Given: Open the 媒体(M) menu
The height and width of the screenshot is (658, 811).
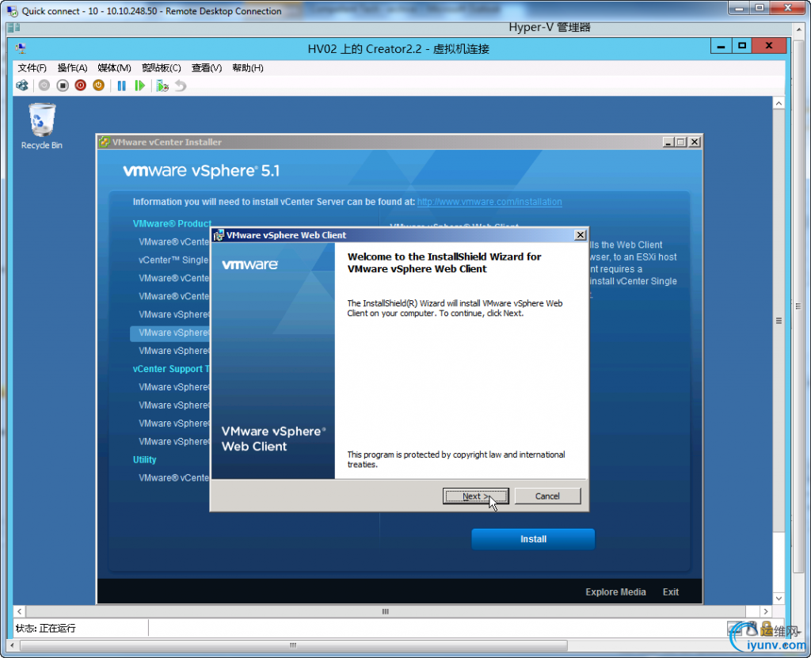Looking at the screenshot, I should 114,68.
